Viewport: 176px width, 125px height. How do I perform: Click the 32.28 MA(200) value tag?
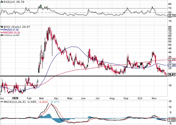pos(171,59)
